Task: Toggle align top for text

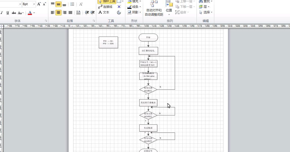Action: pos(53,4)
